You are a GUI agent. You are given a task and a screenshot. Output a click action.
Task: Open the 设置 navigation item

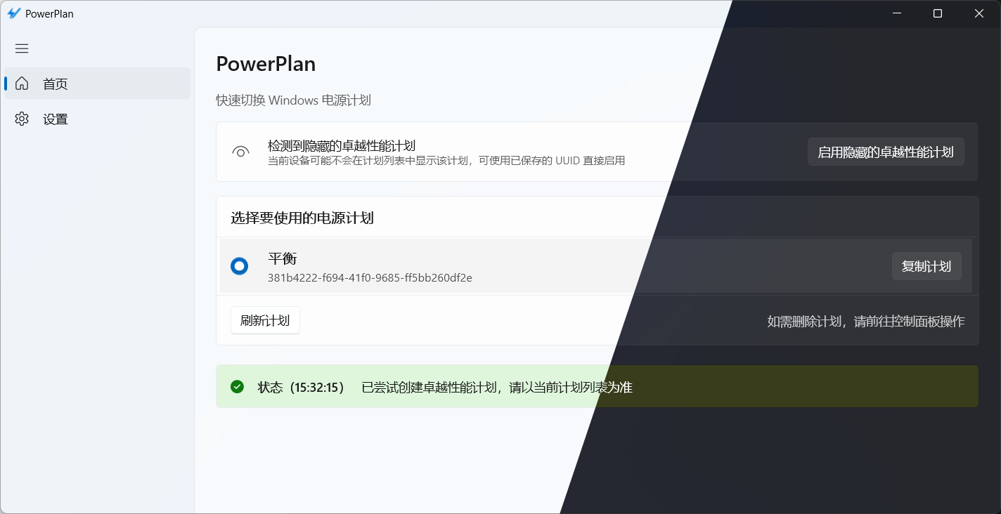pos(98,119)
